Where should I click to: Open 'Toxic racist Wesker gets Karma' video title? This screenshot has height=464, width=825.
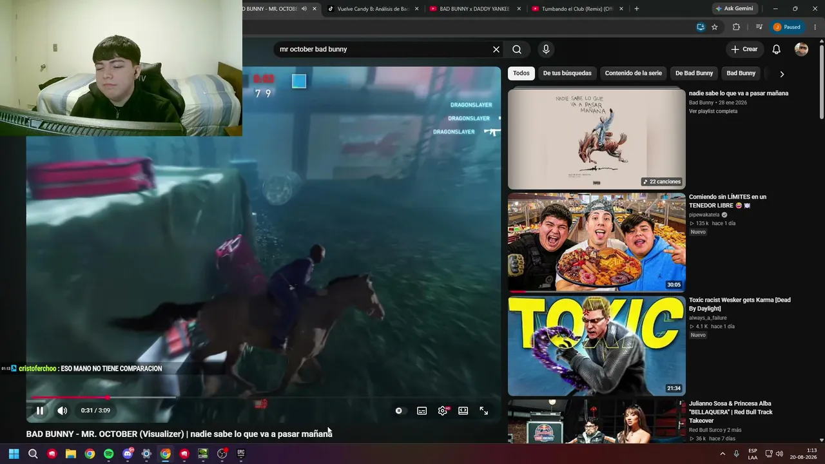pos(740,304)
